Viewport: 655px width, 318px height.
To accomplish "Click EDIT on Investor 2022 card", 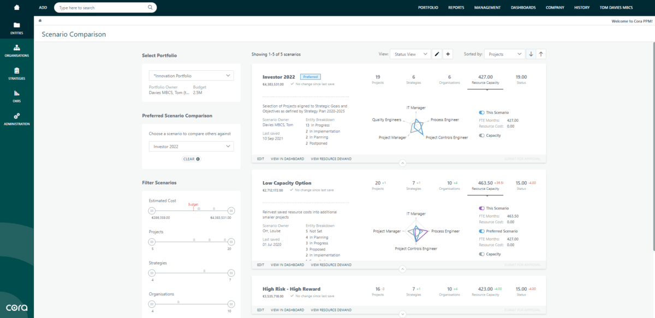I will coord(260,159).
